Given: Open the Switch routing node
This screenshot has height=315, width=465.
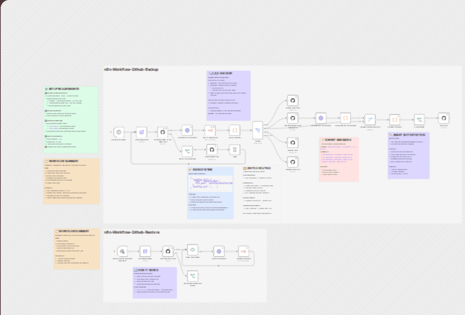Looking at the screenshot, I should pos(258,131).
